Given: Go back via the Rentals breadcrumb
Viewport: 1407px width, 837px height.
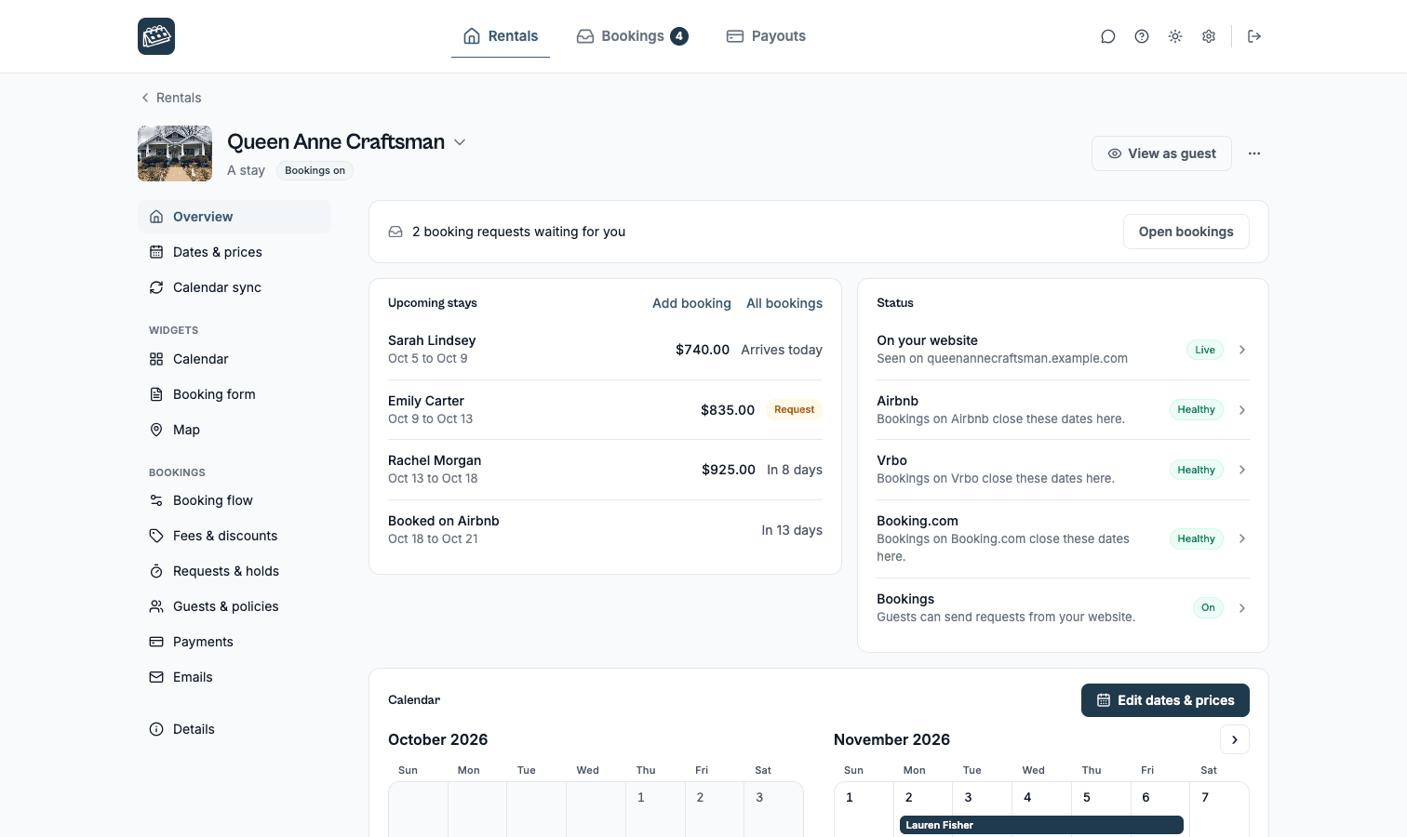Looking at the screenshot, I should click(x=171, y=98).
